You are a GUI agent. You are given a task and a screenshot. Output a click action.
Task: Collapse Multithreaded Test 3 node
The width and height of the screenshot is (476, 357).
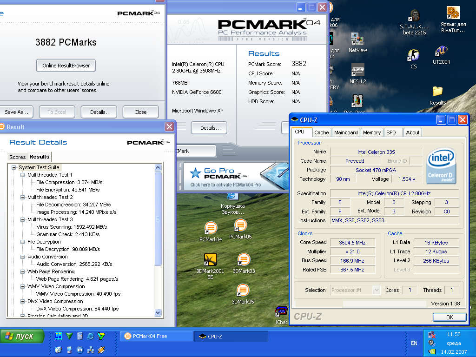pyautogui.click(x=22, y=219)
